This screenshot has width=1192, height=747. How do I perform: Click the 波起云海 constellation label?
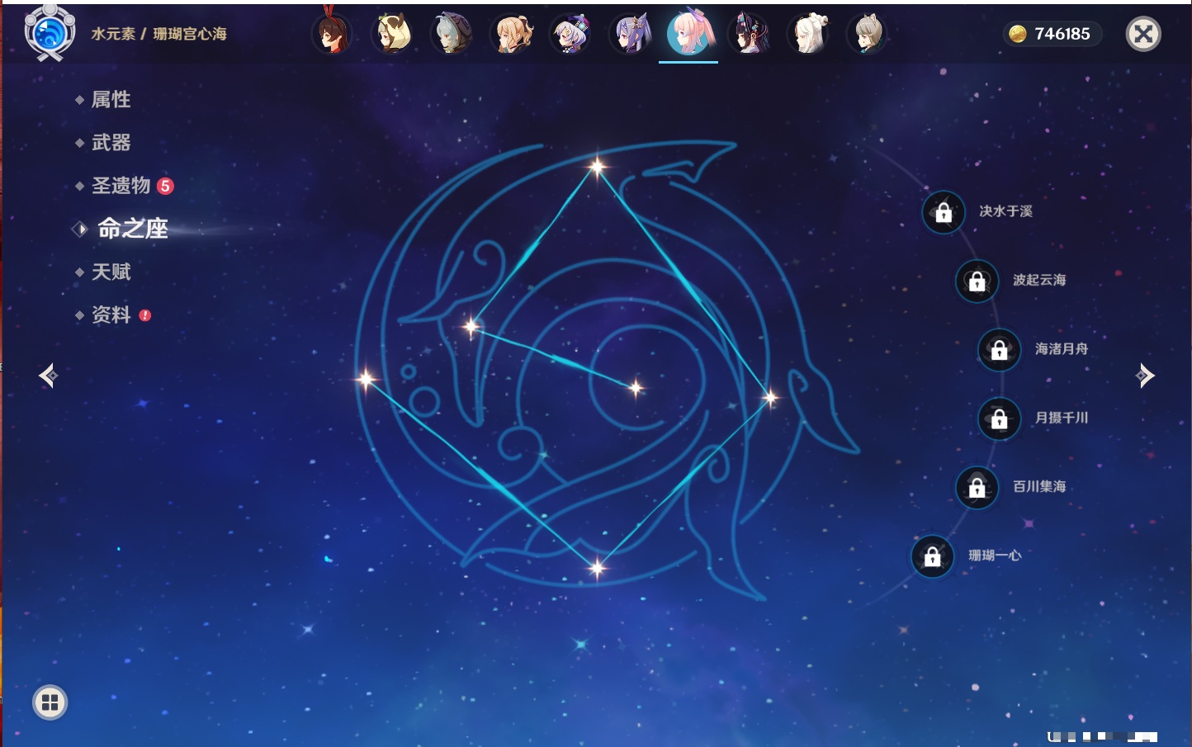tap(1039, 280)
